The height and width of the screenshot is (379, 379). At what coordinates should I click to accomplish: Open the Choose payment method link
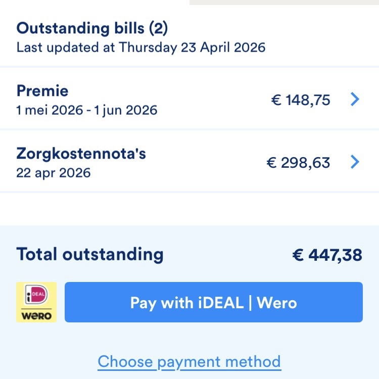pos(189,362)
